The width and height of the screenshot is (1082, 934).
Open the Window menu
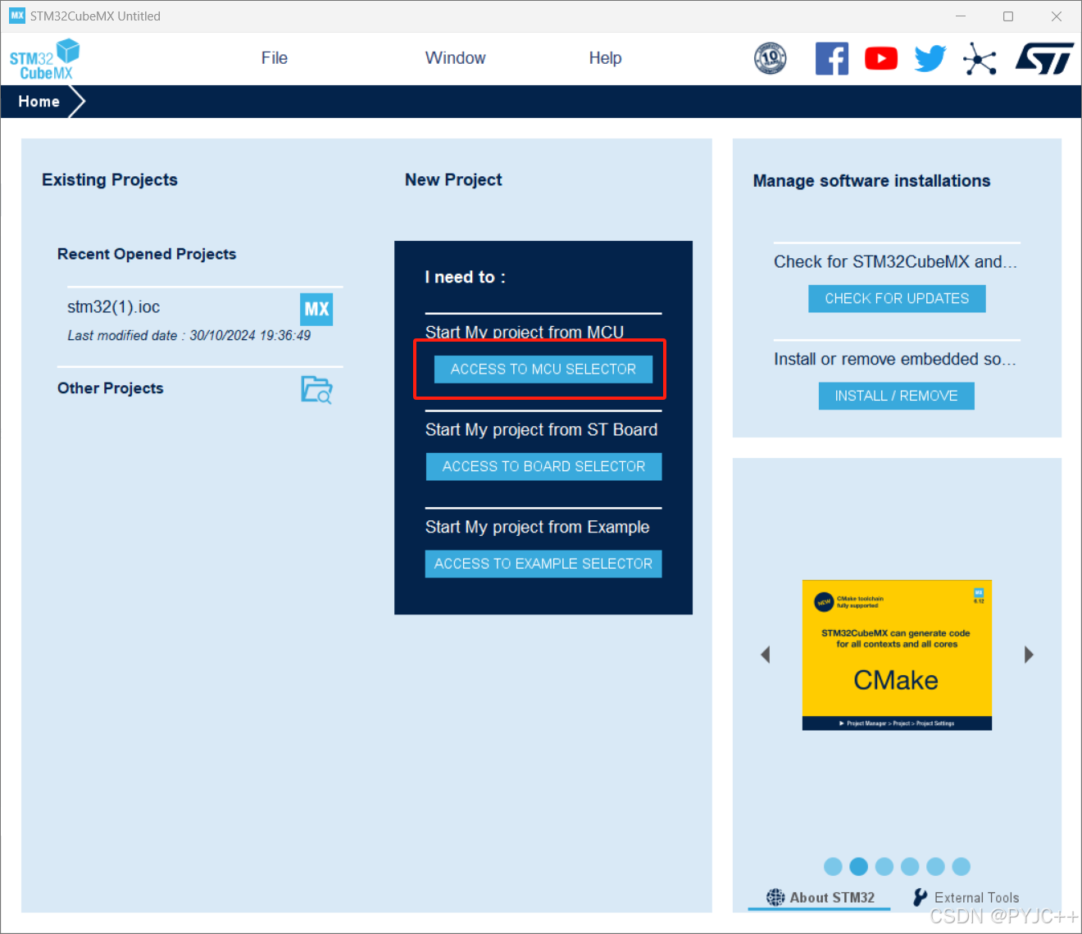(x=456, y=58)
